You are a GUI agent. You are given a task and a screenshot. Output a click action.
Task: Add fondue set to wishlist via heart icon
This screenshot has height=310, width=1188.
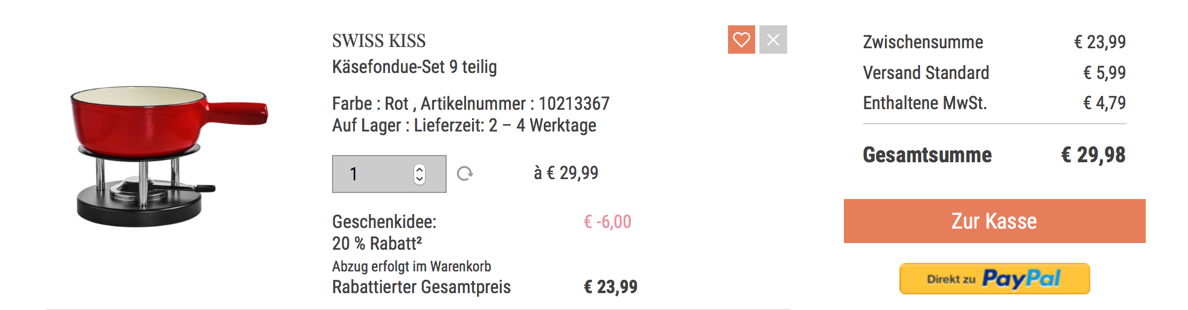741,40
